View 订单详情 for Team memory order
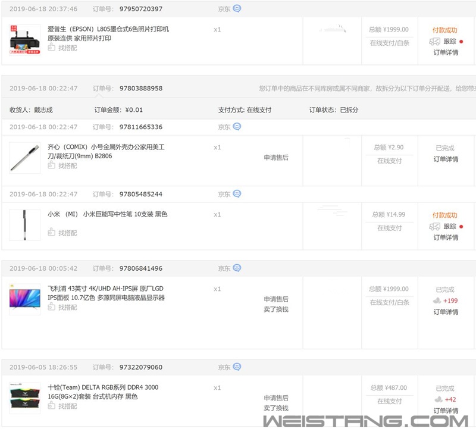 click(446, 411)
